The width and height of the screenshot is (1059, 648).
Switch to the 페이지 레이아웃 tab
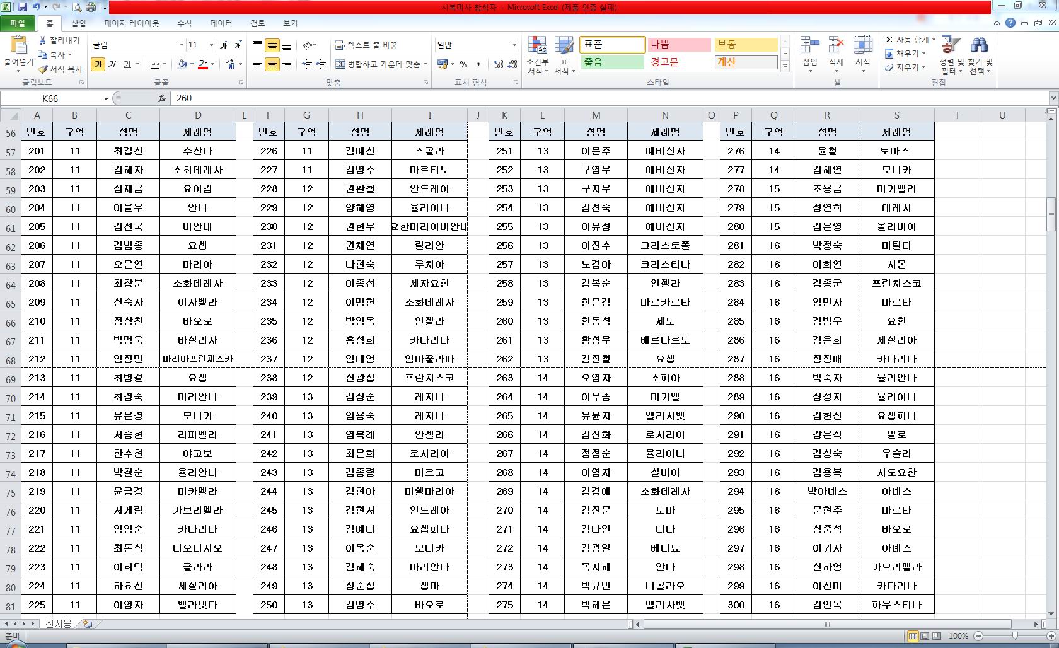(132, 23)
